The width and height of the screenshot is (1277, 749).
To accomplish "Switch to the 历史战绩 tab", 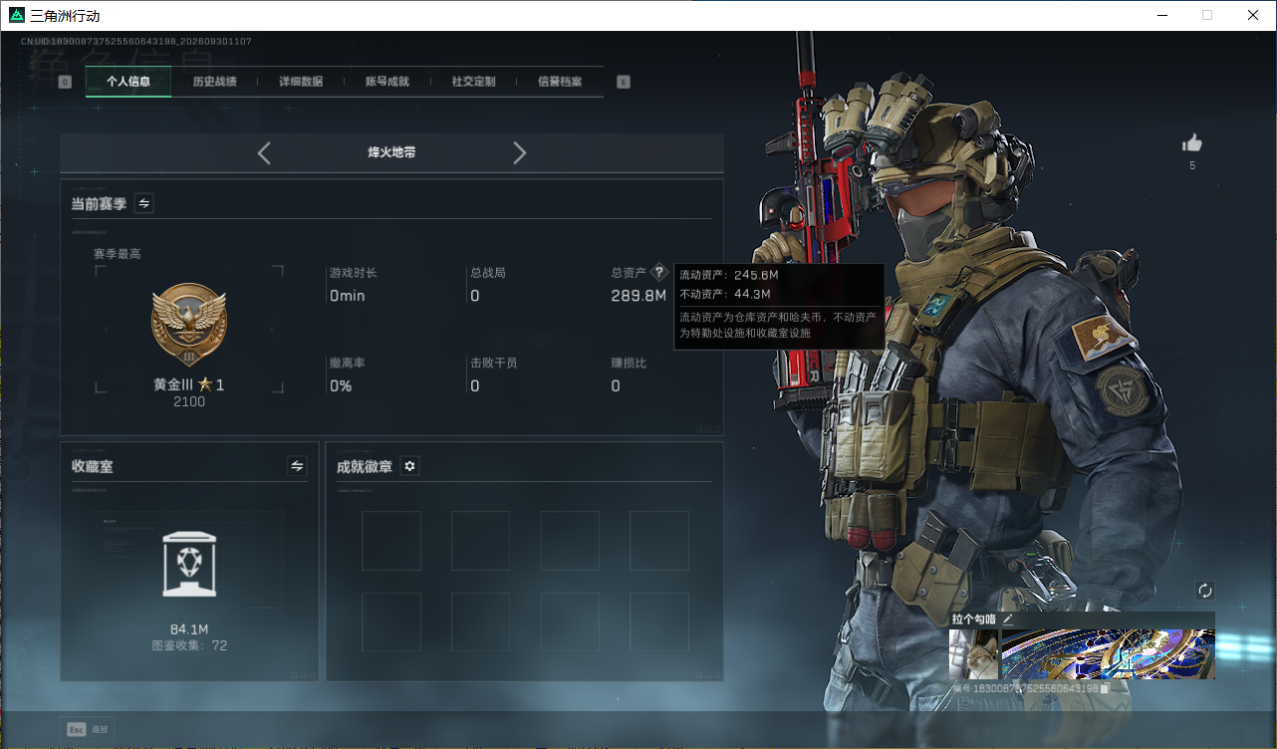I will tap(214, 82).
